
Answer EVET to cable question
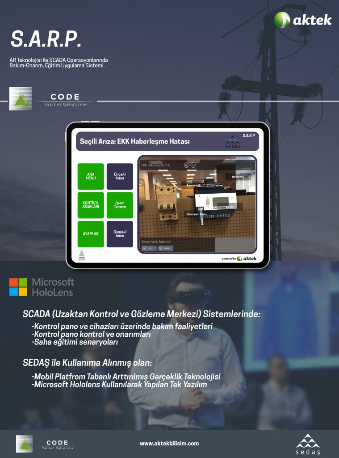pyautogui.click(x=149, y=248)
